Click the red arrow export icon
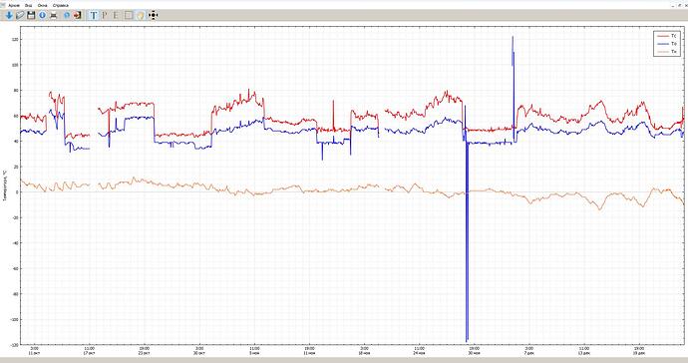Image resolution: width=688 pixels, height=363 pixels. pos(77,15)
